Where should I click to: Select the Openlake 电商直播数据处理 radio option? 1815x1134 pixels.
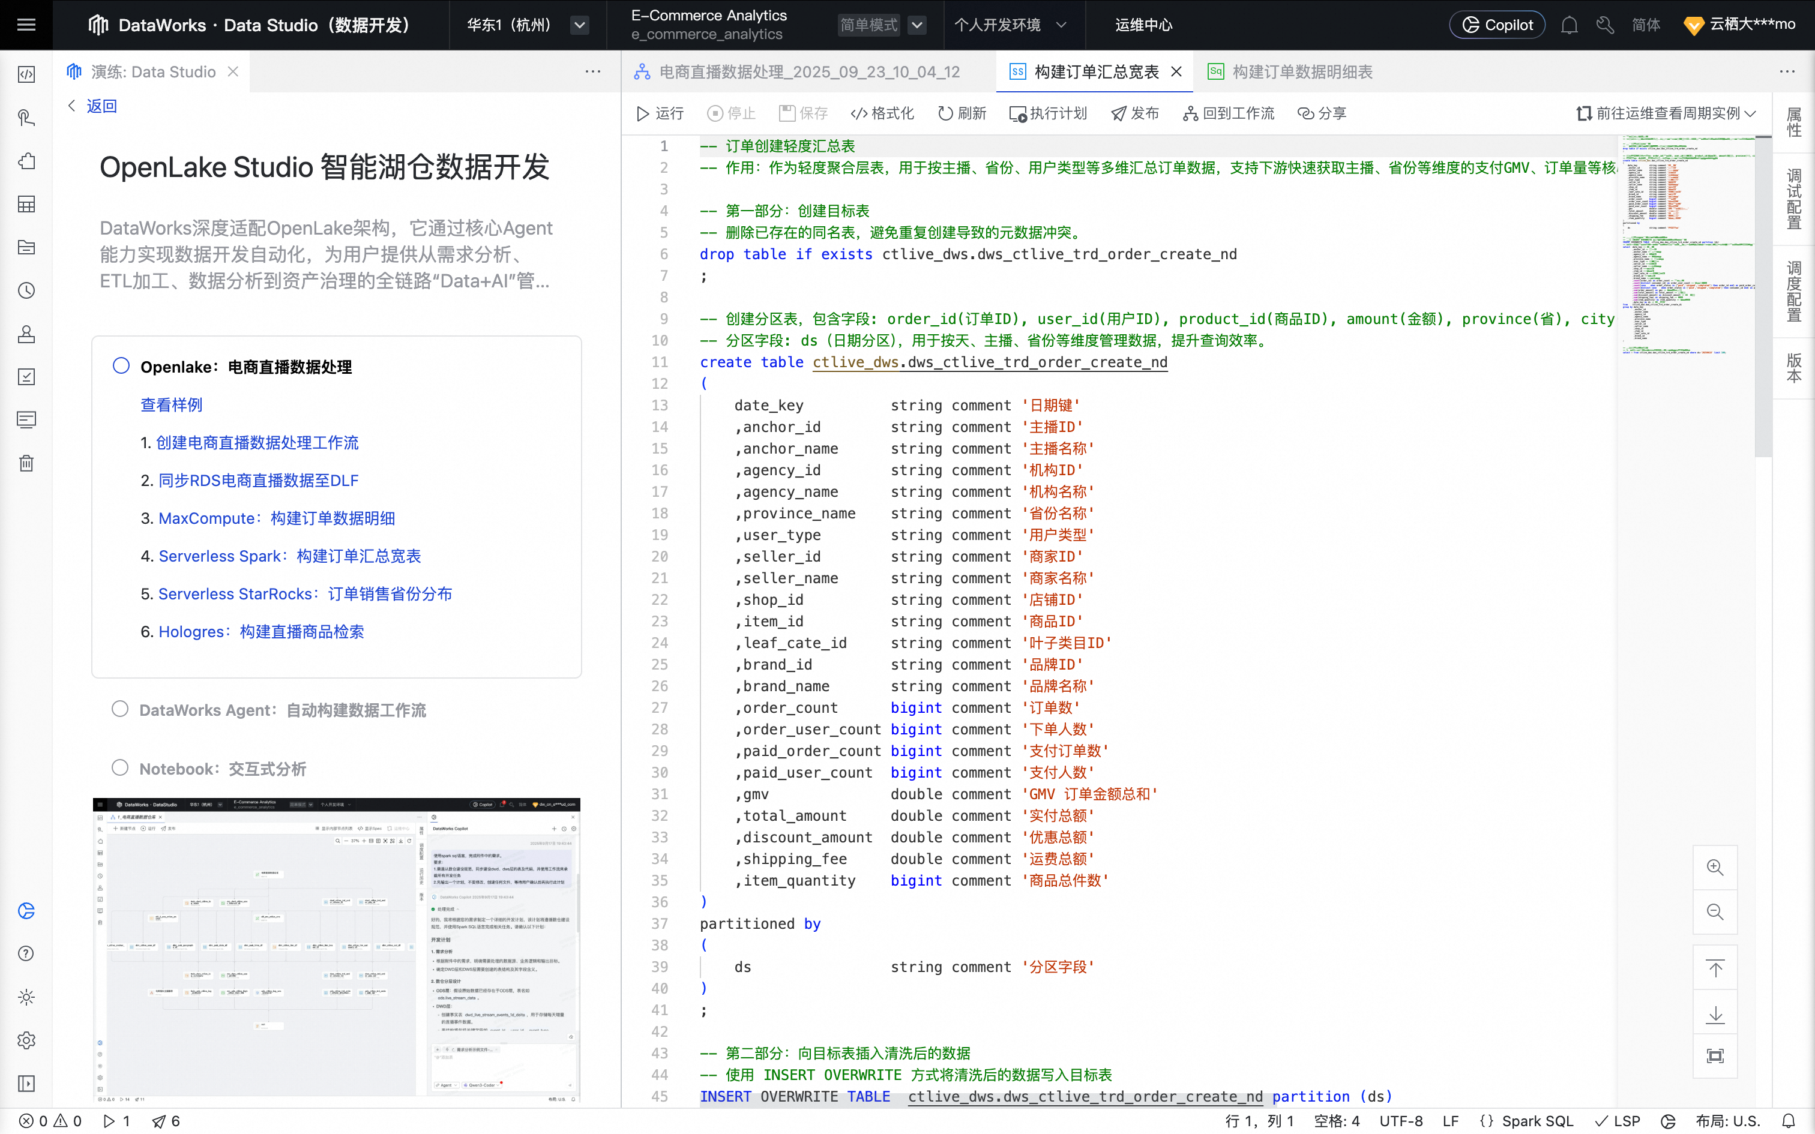[121, 366]
